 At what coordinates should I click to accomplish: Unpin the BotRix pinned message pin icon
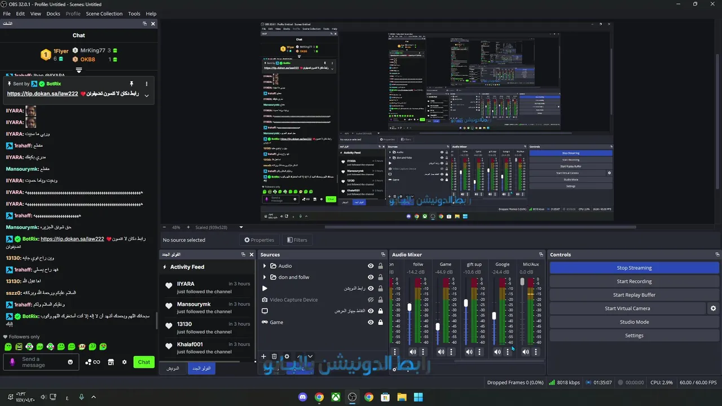(x=131, y=83)
